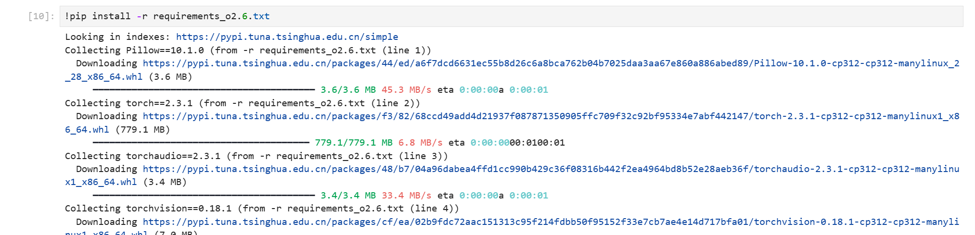The height and width of the screenshot is (235, 975).
Task: Open the Pillow-10.1.0 wheel download link
Action: point(551,63)
